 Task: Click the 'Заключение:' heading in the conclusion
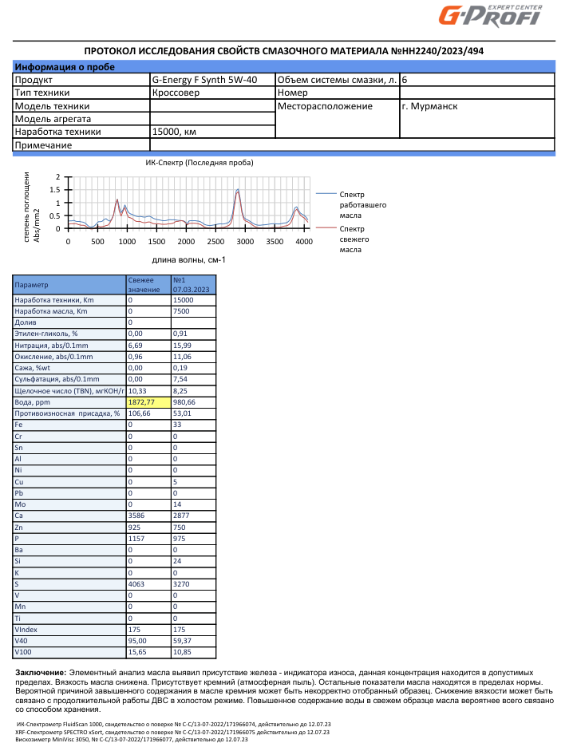click(41, 673)
